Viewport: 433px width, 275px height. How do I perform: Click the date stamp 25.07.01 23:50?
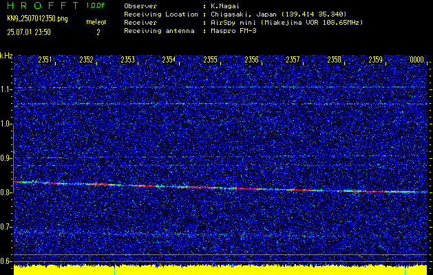click(29, 32)
